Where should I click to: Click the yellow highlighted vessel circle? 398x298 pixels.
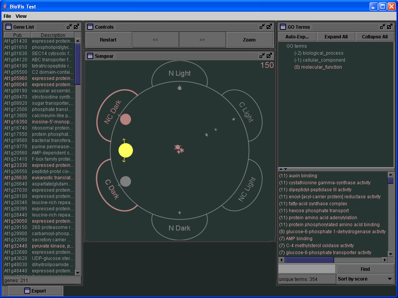(126, 150)
